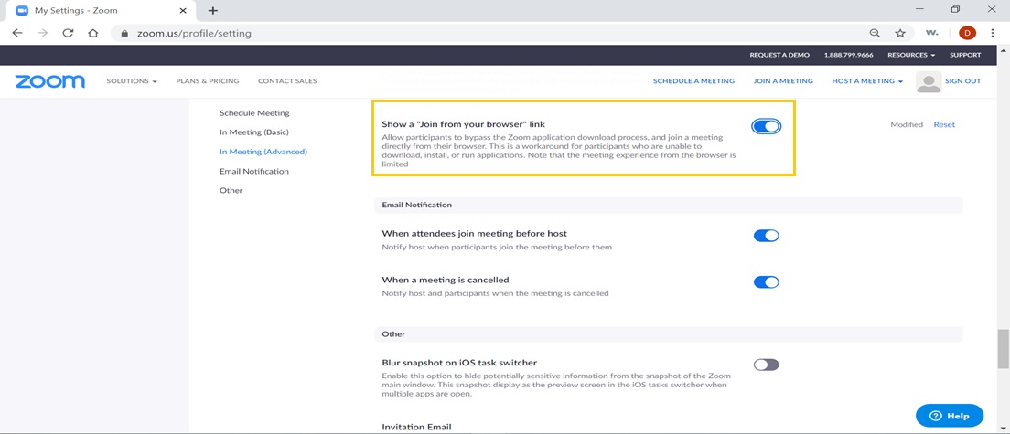
Task: Click the browser reload icon
Action: click(x=68, y=33)
